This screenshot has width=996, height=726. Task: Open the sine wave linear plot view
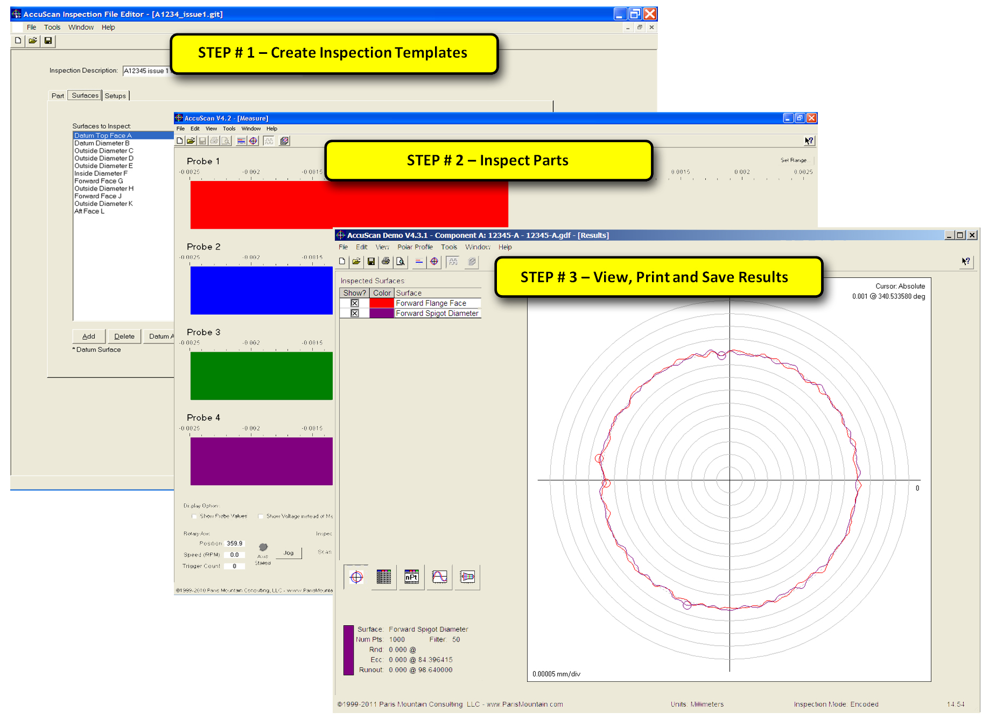pos(439,577)
